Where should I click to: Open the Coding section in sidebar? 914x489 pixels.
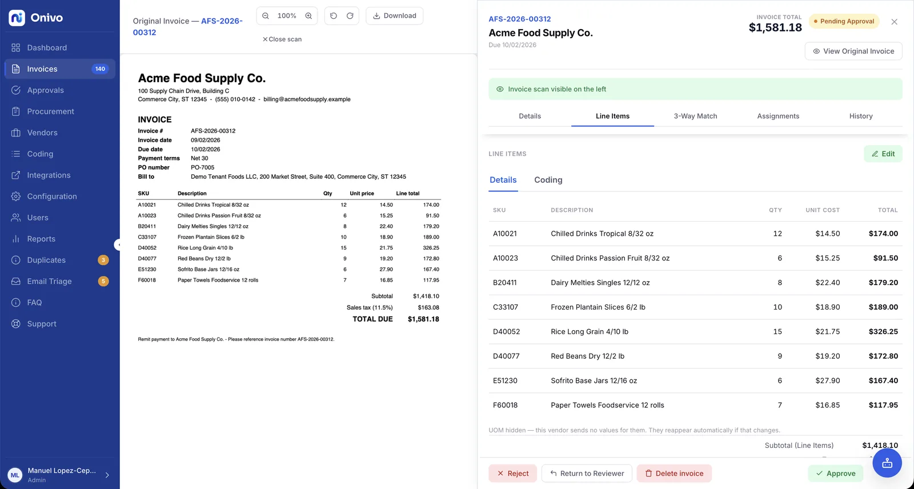[x=60, y=154]
